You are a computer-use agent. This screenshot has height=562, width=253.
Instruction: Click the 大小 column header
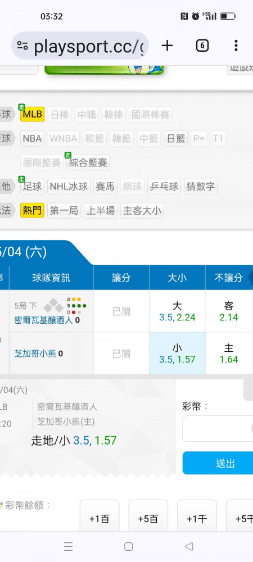coord(177,278)
